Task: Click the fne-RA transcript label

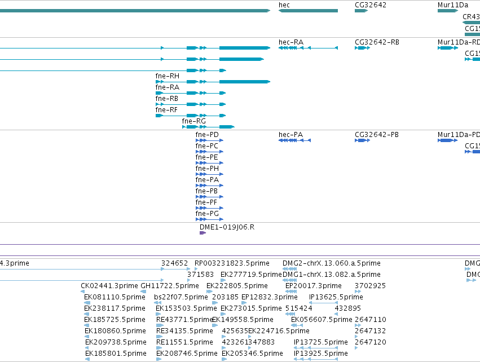Action: click(167, 87)
